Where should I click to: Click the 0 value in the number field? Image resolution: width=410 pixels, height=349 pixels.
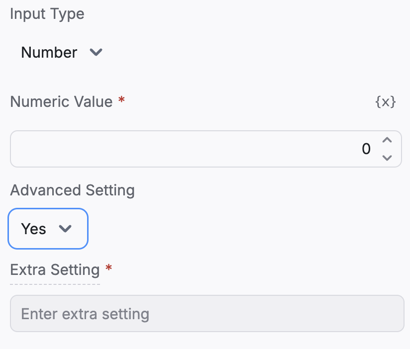click(x=366, y=149)
